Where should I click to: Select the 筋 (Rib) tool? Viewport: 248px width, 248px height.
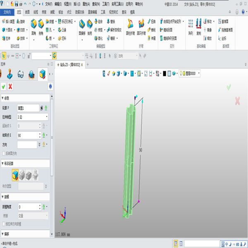[x=49, y=38]
